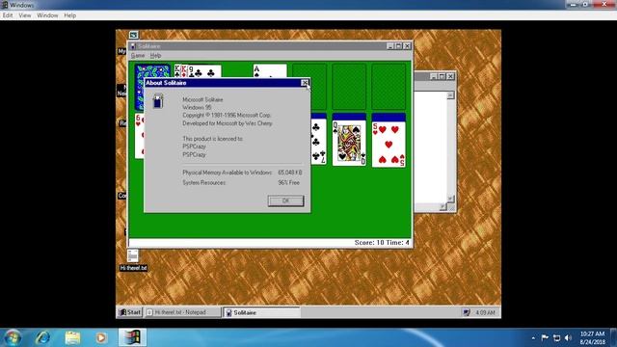The width and height of the screenshot is (617, 347).
Task: Click the System Resources label
Action: pos(203,182)
